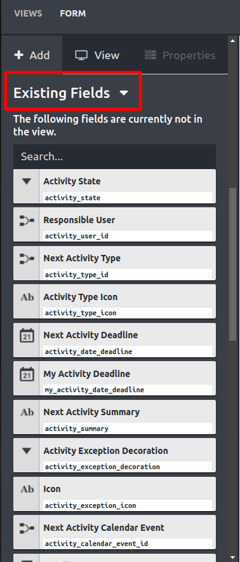240x562 pixels.
Task: Click the sidebar scrollbar up arrow
Action: 233,41
